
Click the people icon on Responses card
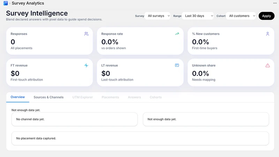click(86, 34)
